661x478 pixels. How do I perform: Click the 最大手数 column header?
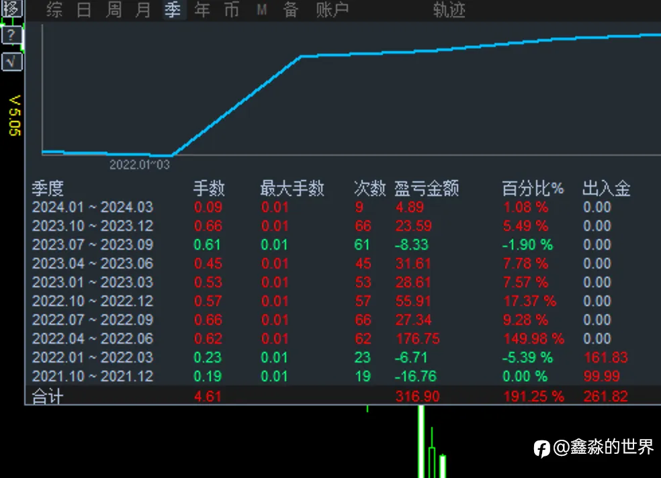click(292, 188)
